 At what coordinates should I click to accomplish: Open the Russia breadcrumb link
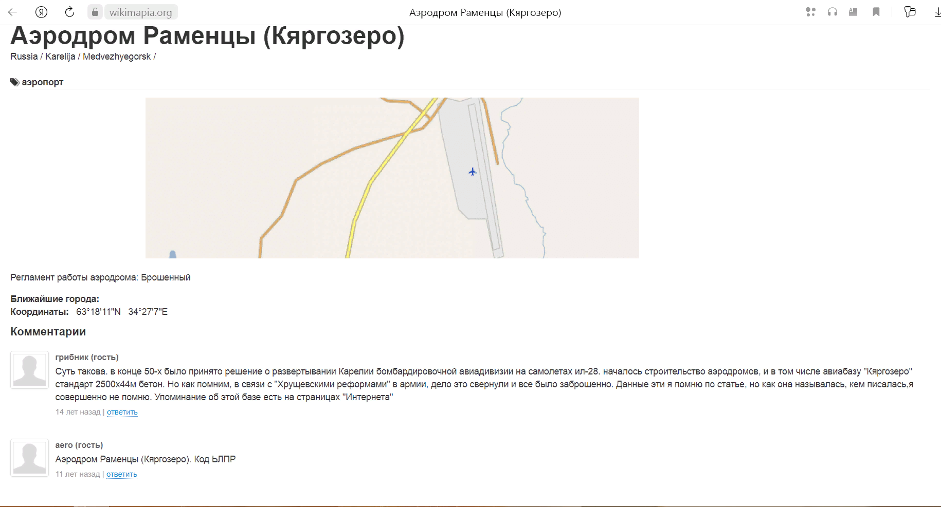tap(24, 57)
